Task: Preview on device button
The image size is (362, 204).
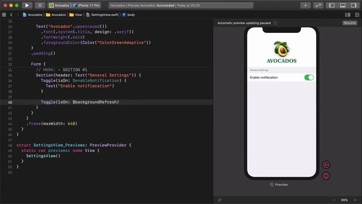Action: [x=326, y=176]
